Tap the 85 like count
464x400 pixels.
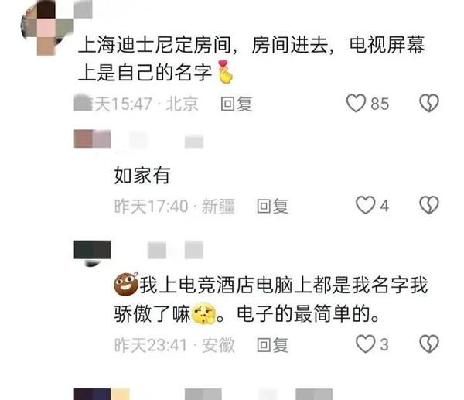(380, 104)
